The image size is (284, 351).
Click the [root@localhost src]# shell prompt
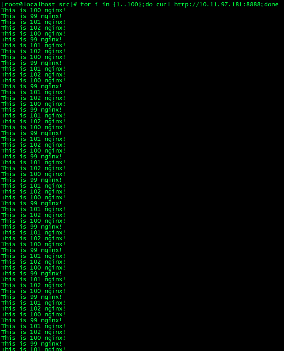39,4
